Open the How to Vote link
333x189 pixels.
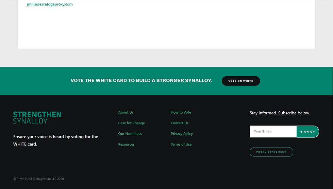(181, 112)
